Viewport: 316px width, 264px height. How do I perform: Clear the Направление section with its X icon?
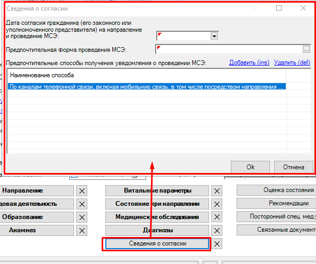[x=82, y=190]
